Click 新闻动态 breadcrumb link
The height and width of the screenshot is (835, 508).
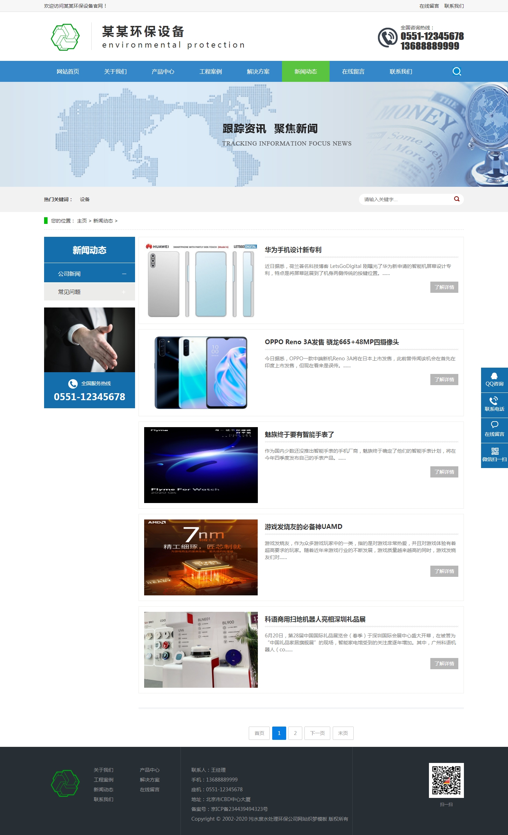pyautogui.click(x=103, y=221)
